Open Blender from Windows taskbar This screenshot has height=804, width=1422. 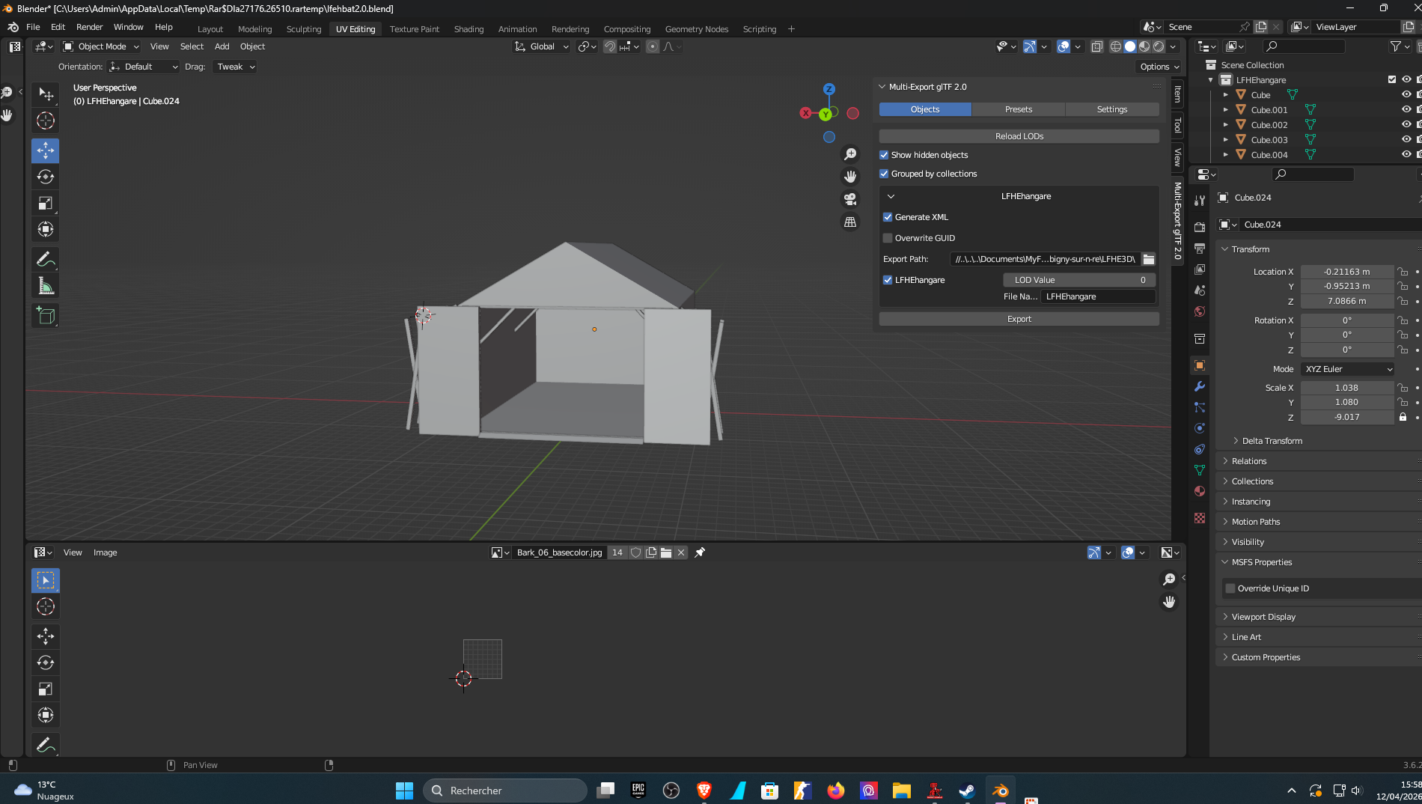click(x=1000, y=791)
